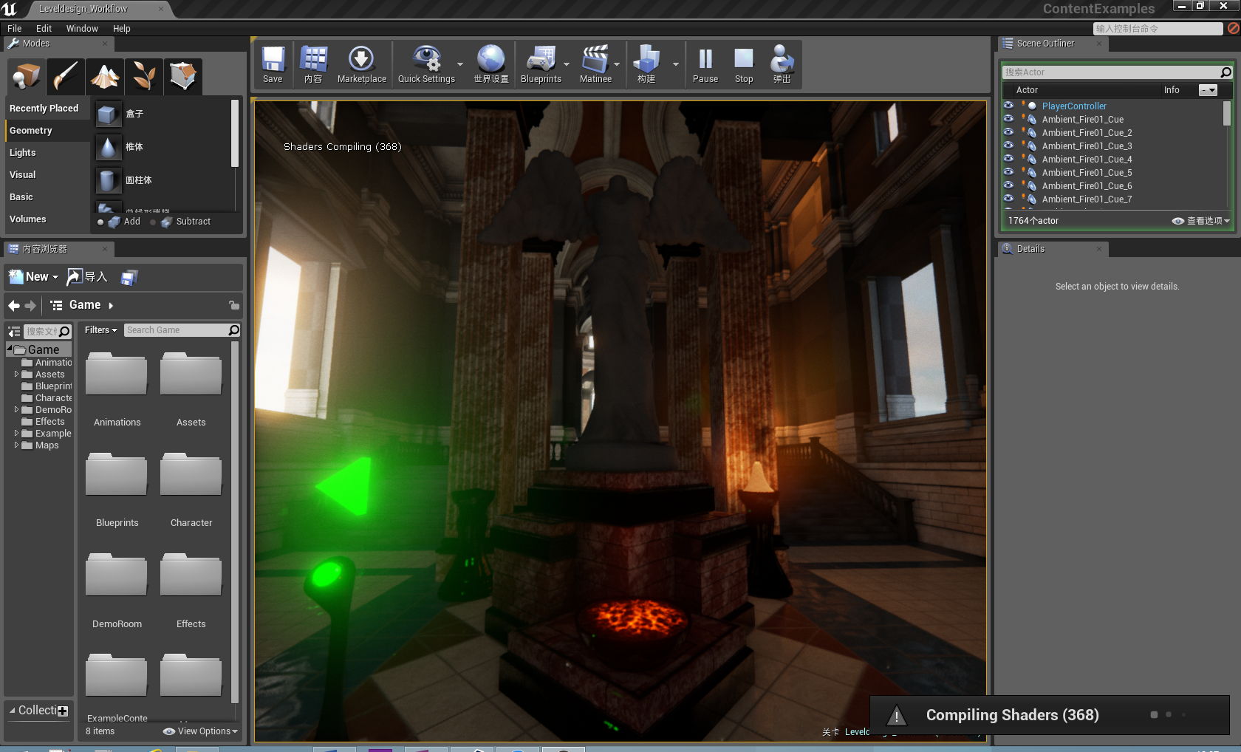
Task: Select the Recently Placed category
Action: (x=47, y=109)
